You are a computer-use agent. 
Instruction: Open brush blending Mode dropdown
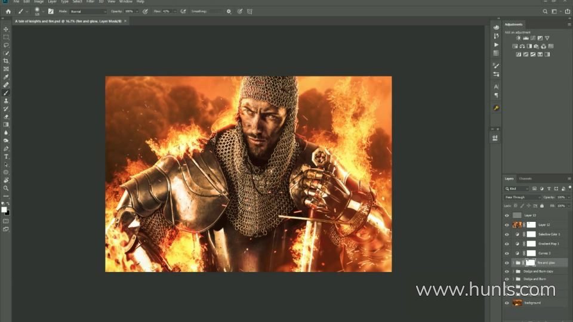88,11
